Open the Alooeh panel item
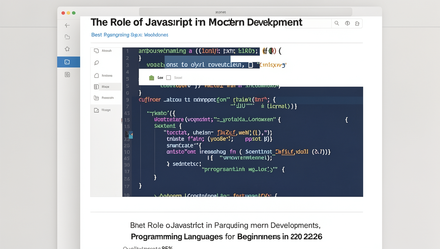440x249 pixels. click(106, 51)
